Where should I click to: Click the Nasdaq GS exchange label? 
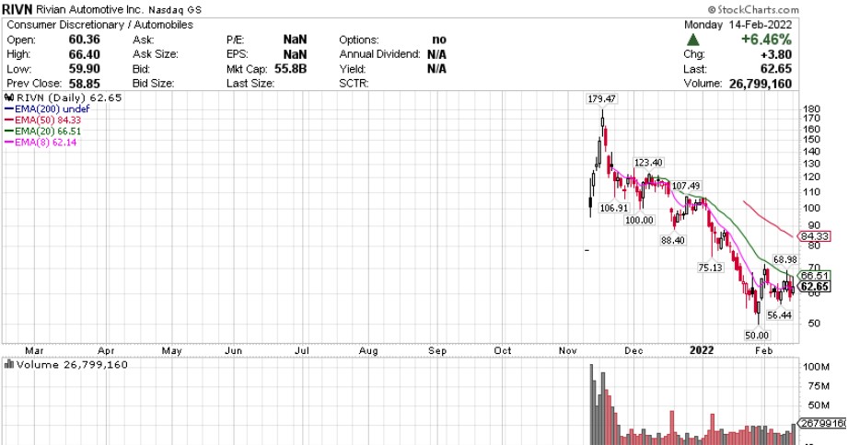175,10
